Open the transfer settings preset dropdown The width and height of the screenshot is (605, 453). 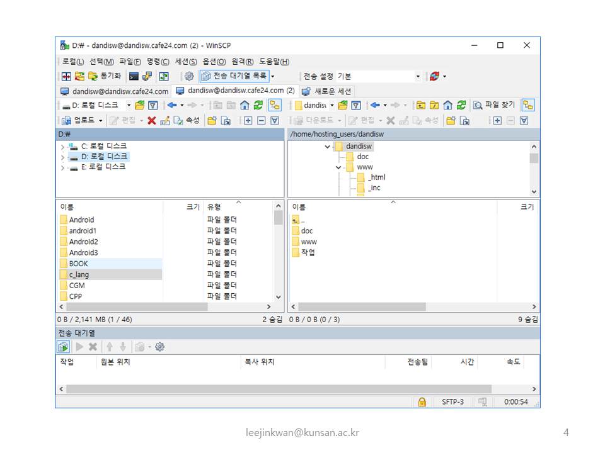pos(417,77)
